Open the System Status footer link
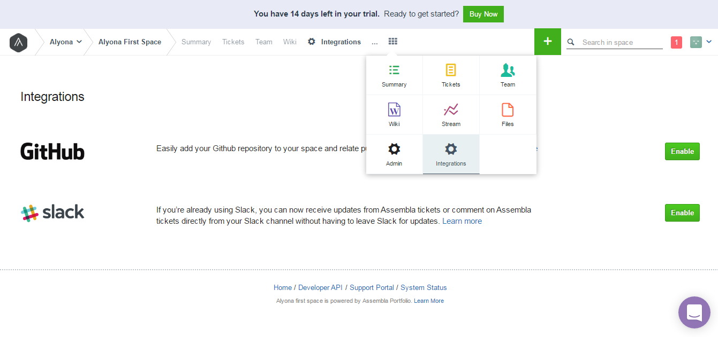The image size is (718, 337). click(x=424, y=287)
